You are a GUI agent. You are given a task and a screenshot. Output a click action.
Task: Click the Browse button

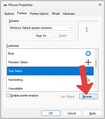pyautogui.click(x=88, y=97)
